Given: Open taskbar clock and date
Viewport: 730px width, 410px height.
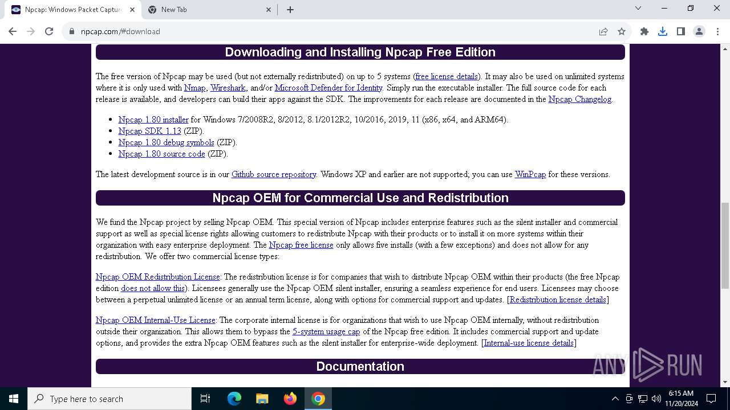Looking at the screenshot, I should pyautogui.click(x=681, y=399).
